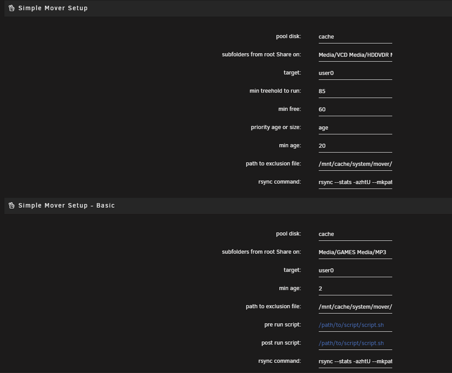This screenshot has width=452, height=373.
Task: Click the Simple Mover Setup - Basic title
Action: 67,205
